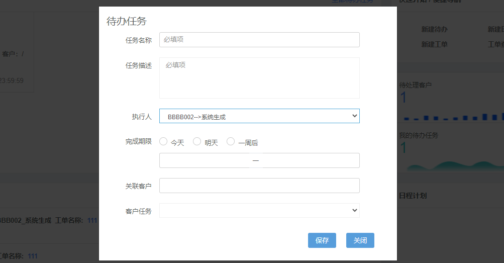Click 我的待办任务 label in background

[419, 135]
